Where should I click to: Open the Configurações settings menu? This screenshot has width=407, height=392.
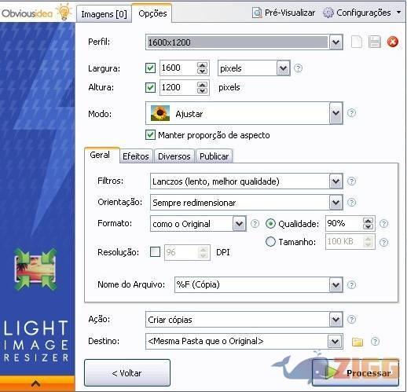pos(362,13)
